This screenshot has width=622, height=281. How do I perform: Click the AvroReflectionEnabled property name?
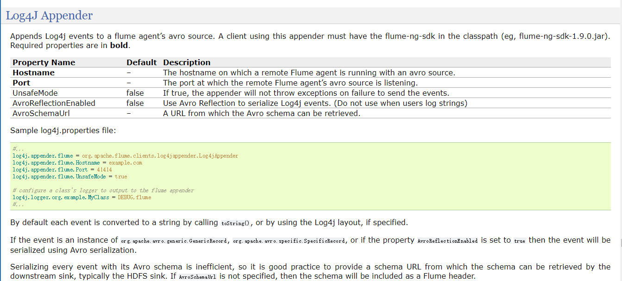coord(54,103)
